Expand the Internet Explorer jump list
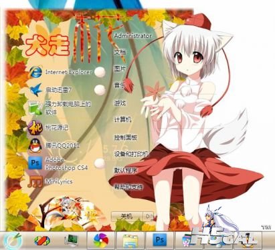 click(x=100, y=72)
